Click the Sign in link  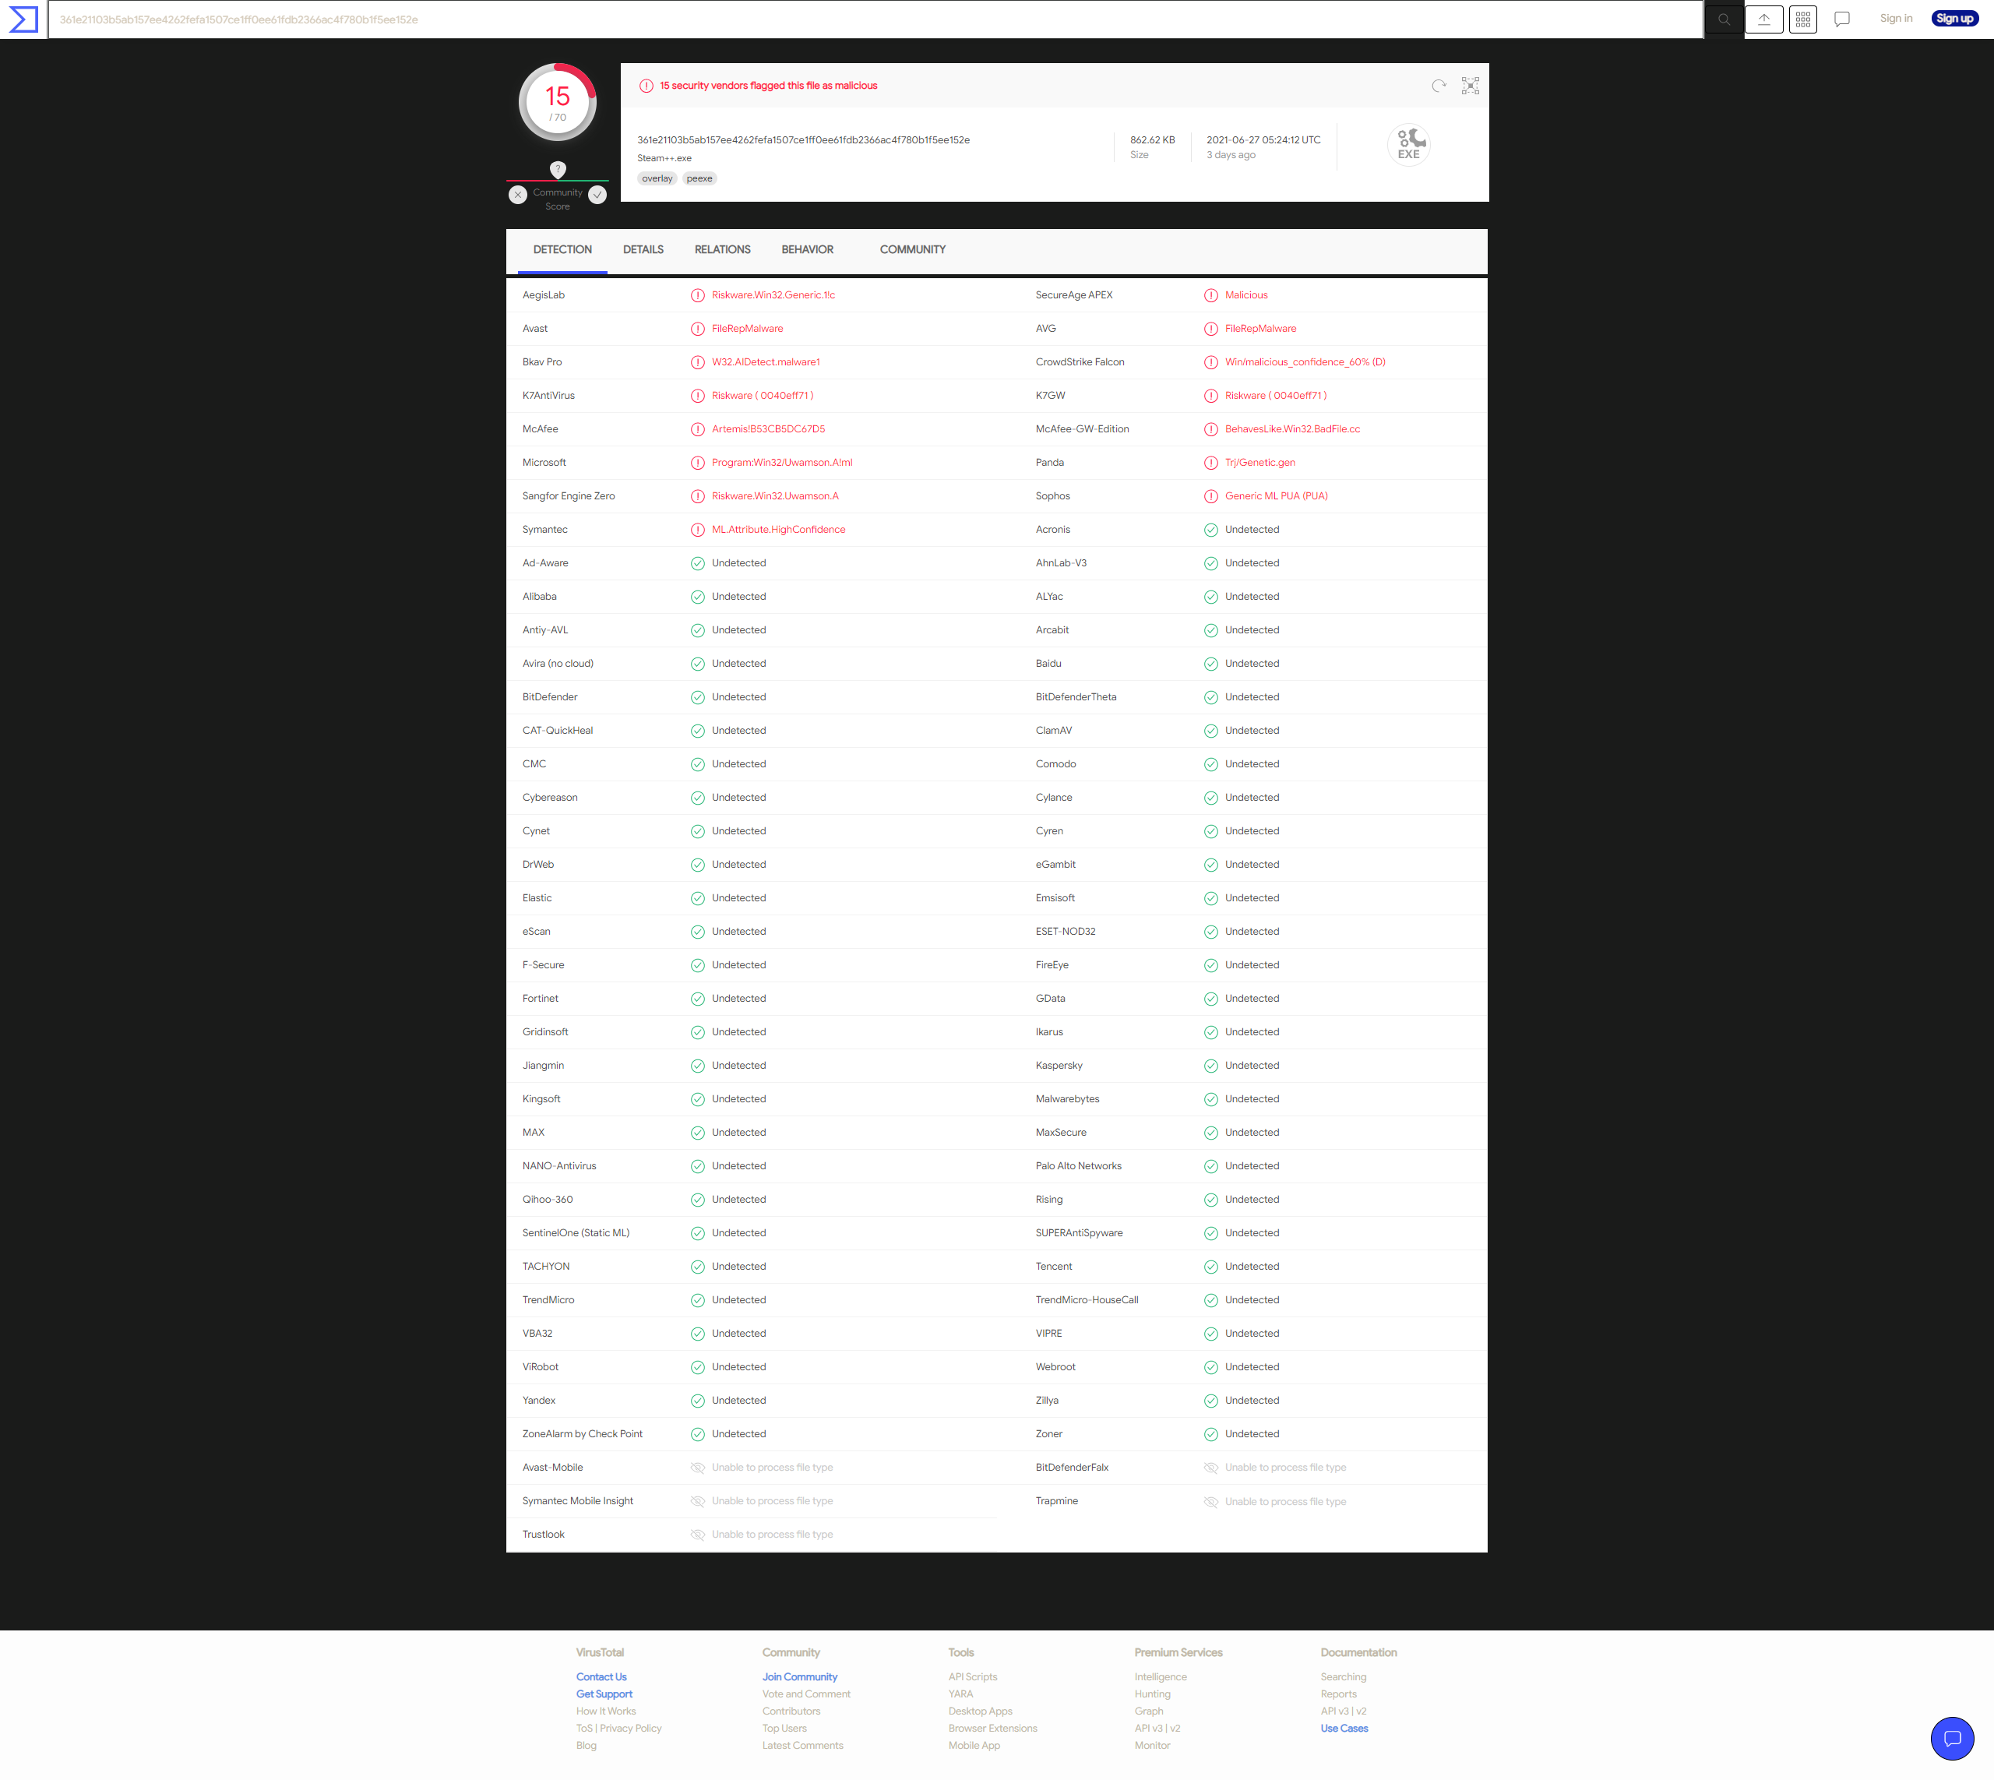pos(1895,19)
